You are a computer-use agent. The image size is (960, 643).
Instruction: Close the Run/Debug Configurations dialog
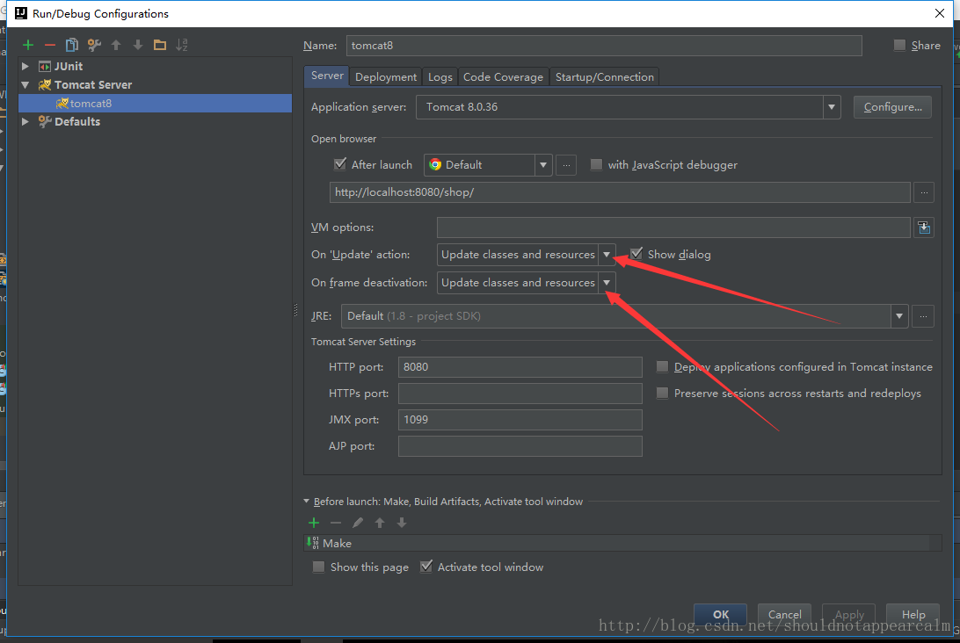[940, 13]
